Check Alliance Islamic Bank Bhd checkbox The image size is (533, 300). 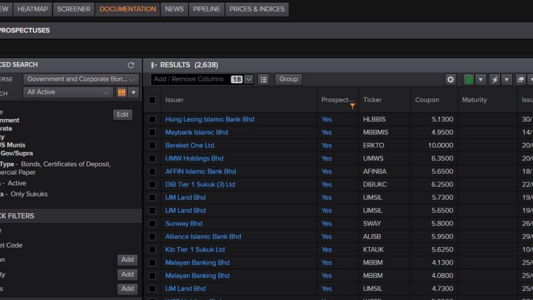click(x=152, y=237)
